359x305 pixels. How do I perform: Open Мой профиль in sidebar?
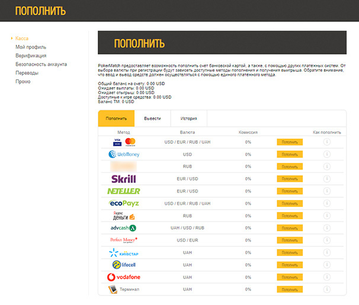point(31,47)
